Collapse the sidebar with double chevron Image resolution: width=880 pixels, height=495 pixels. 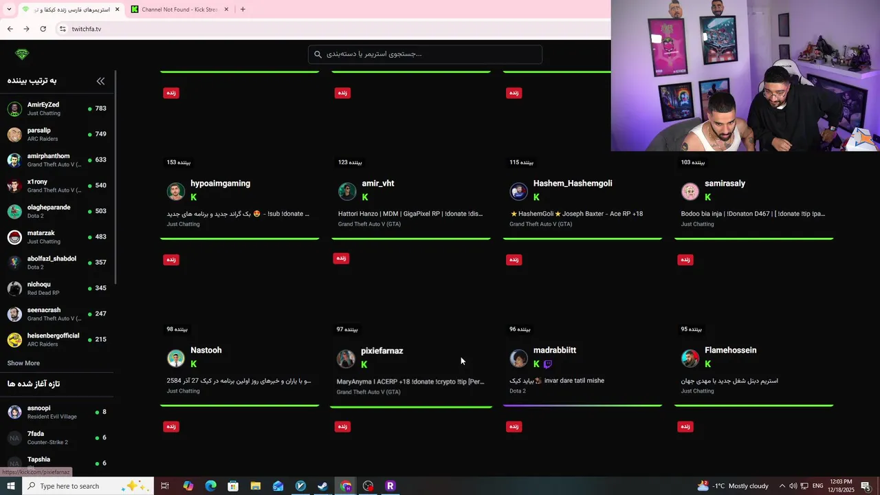point(100,81)
